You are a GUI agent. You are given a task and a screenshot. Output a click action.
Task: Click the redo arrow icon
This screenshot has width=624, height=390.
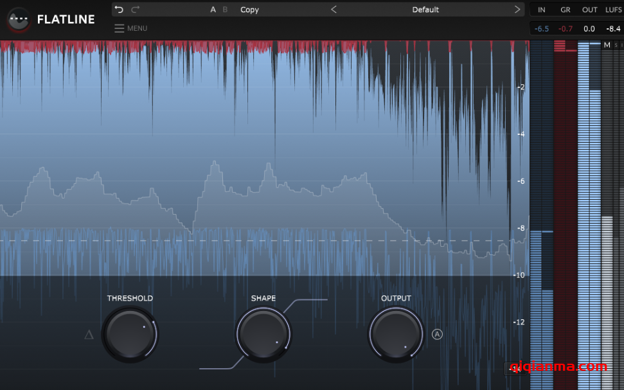135,10
